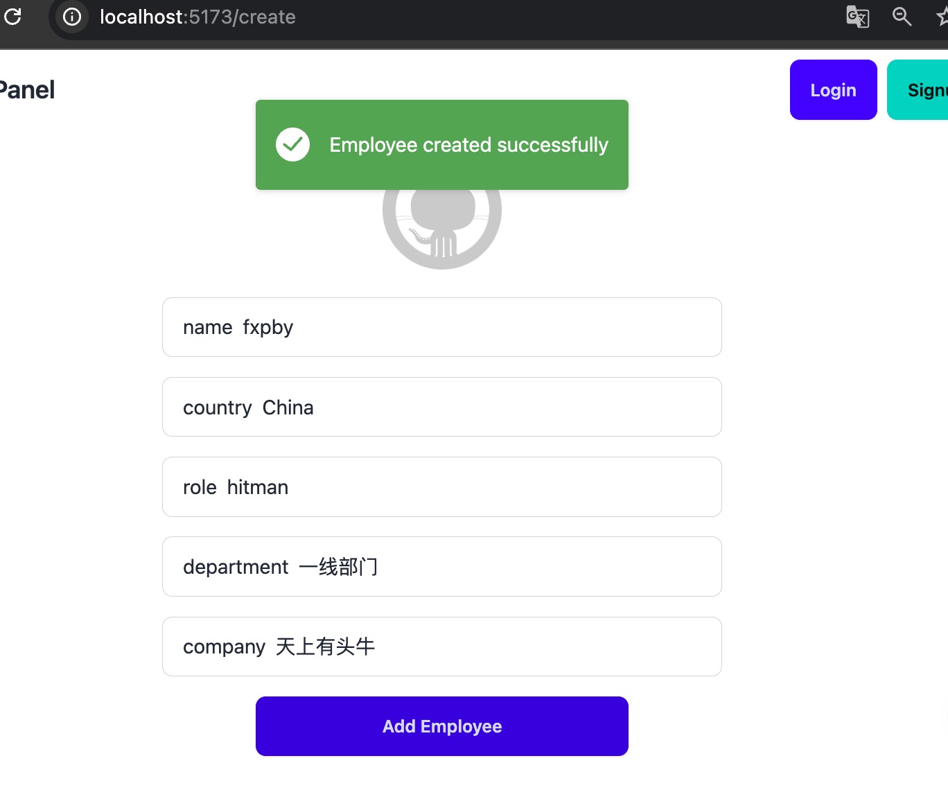Click the Panel heading link

click(26, 90)
